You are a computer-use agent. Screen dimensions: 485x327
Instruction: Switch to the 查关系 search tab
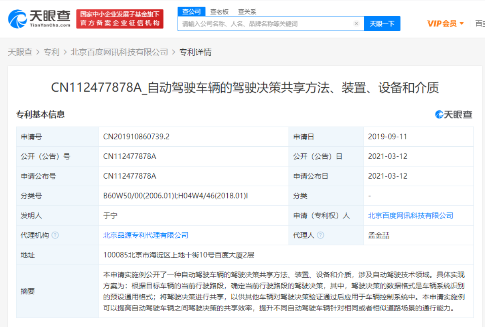[247, 12]
